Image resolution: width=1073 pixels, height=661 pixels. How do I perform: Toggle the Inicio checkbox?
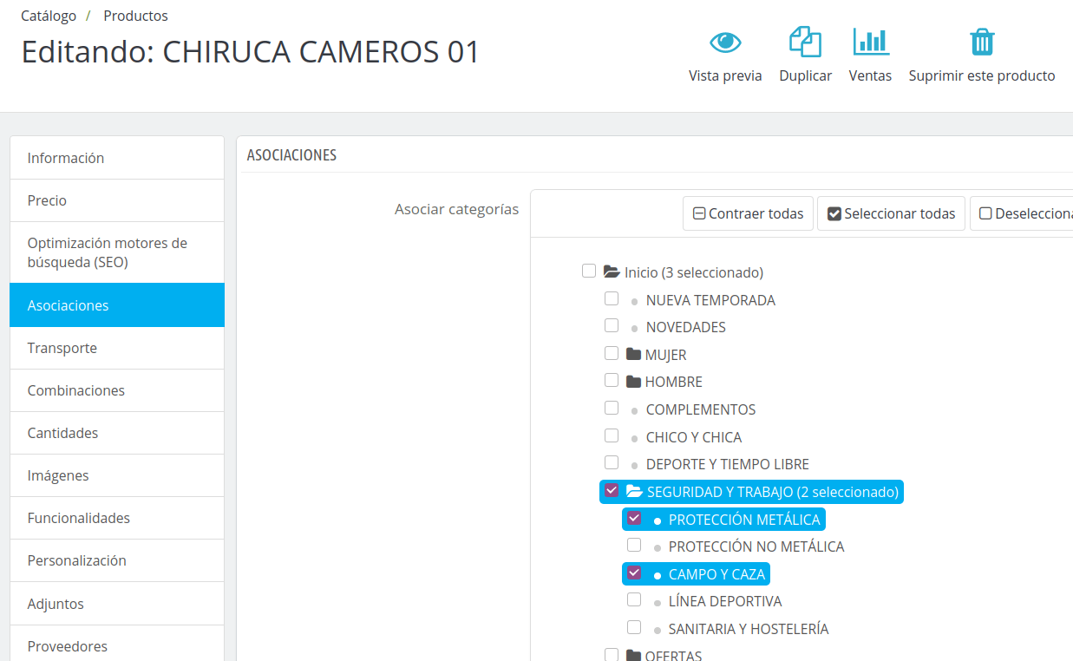coord(589,271)
